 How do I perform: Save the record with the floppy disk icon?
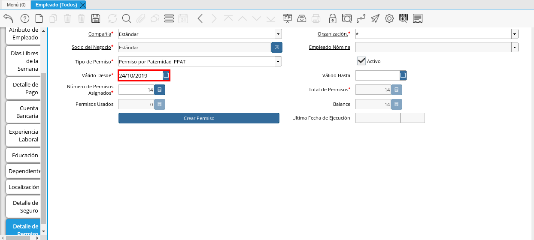coord(96,18)
